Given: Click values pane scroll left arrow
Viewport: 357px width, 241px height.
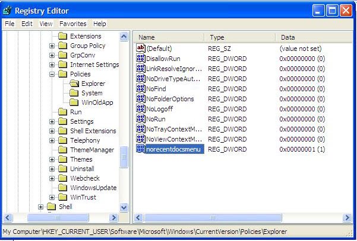Looking at the screenshot, I should point(138,218).
